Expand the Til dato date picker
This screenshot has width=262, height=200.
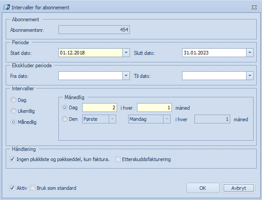coord(250,76)
